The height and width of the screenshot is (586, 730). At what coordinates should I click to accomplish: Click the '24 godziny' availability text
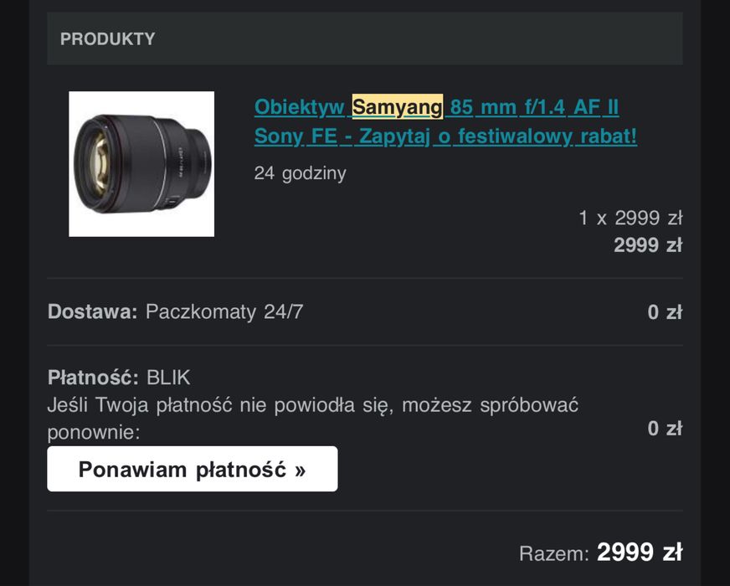click(x=300, y=173)
